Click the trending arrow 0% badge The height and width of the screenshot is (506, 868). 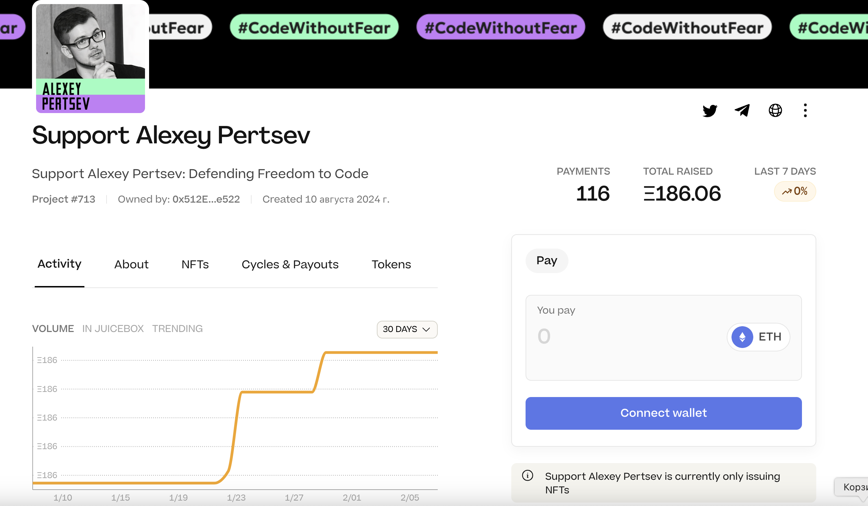(794, 191)
